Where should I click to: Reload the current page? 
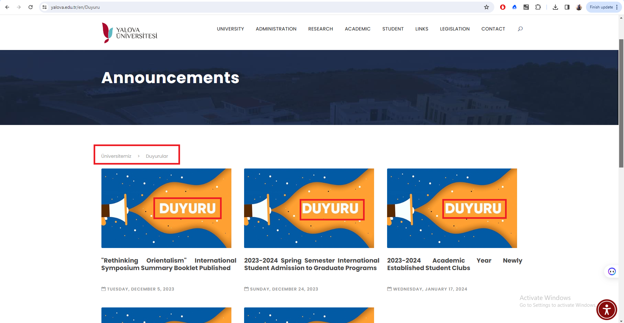pos(31,7)
